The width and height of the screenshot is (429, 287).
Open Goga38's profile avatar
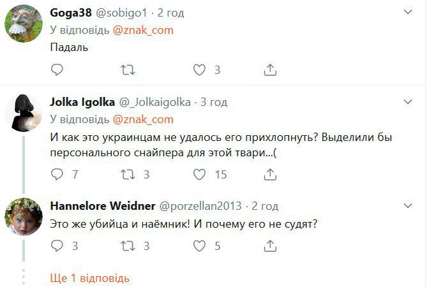point(24,24)
